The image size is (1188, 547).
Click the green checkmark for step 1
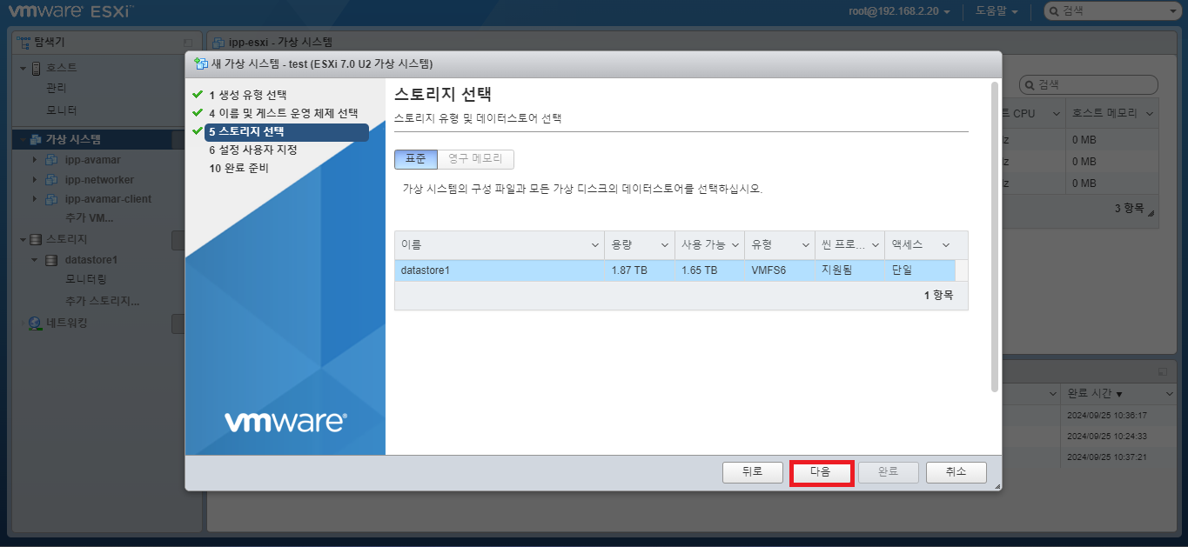pos(198,94)
